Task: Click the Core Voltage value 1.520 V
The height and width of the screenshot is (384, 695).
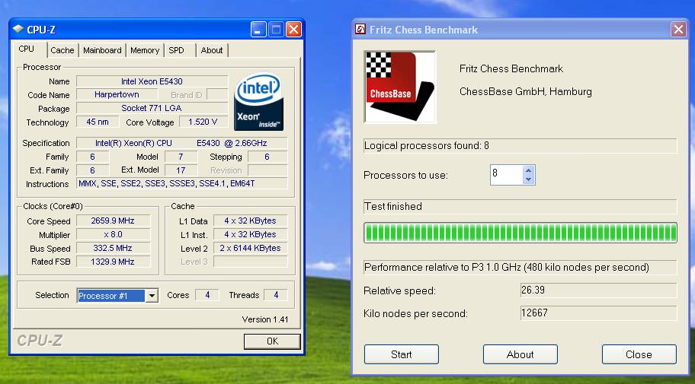Action: (x=203, y=122)
